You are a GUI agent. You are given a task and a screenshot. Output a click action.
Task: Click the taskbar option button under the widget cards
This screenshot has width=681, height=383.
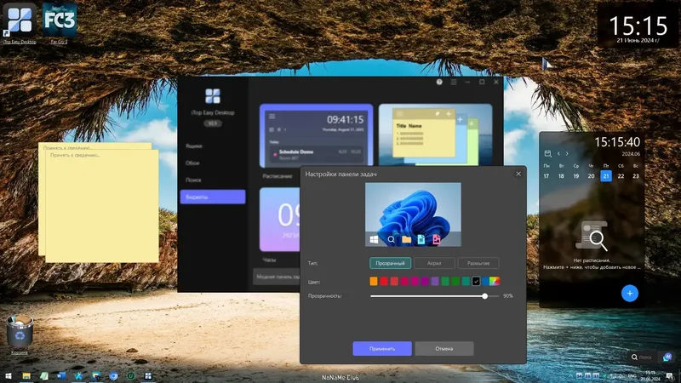pos(277,277)
